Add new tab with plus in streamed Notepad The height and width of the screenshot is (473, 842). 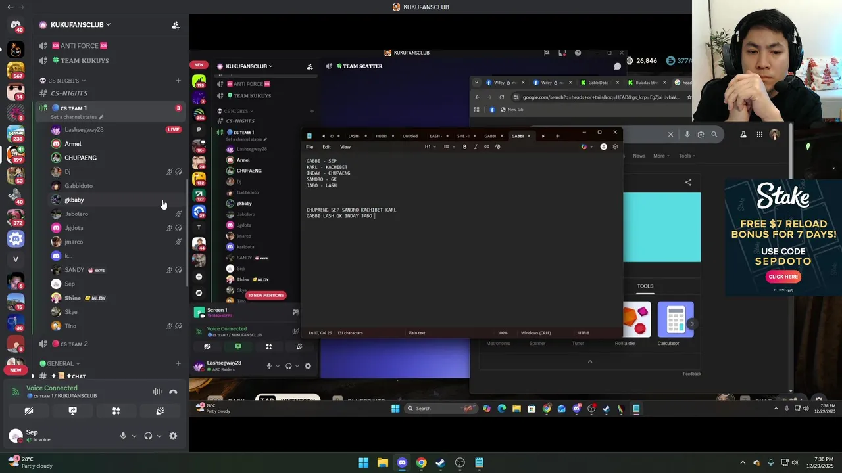557,136
